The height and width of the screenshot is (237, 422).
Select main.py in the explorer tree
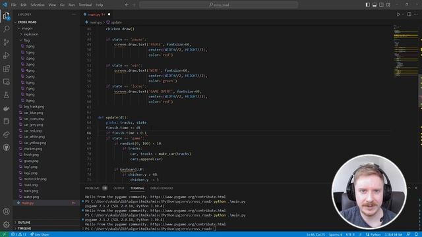click(x=28, y=203)
